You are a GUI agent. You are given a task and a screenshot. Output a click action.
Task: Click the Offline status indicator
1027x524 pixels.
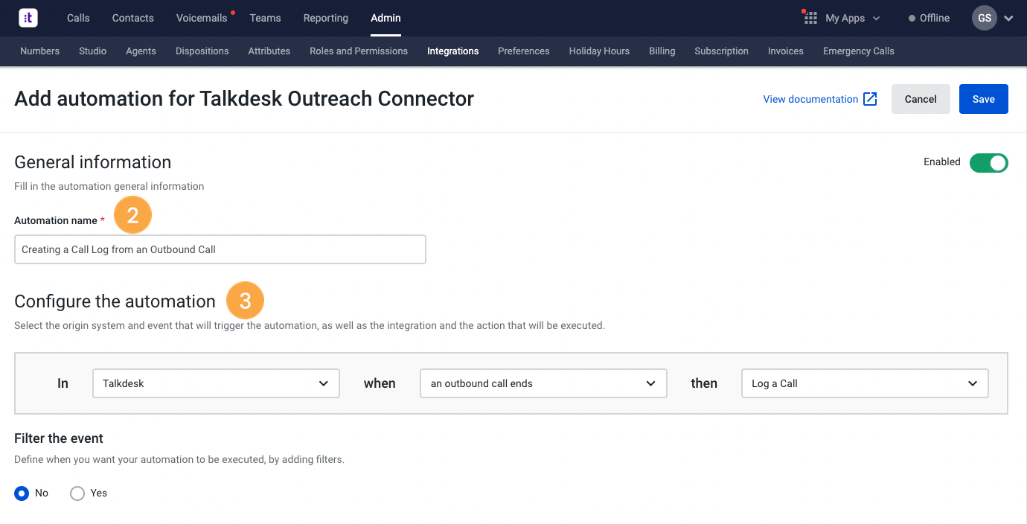click(929, 18)
